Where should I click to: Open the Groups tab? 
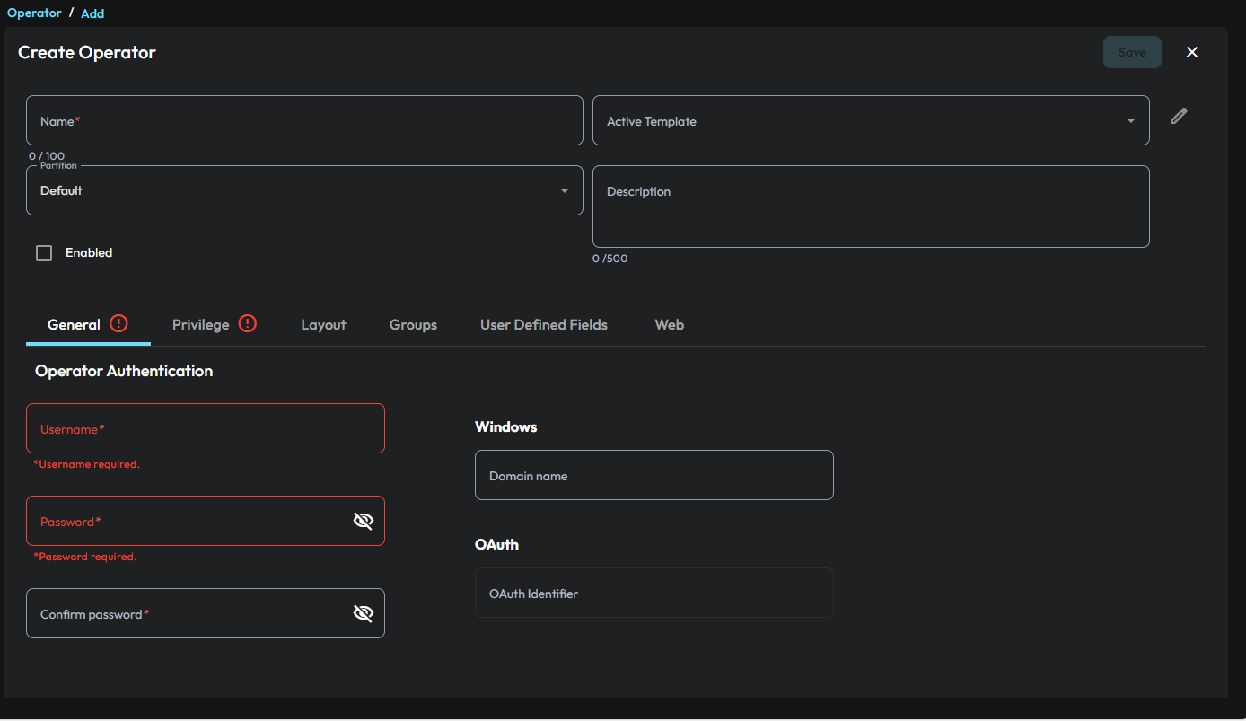413,325
